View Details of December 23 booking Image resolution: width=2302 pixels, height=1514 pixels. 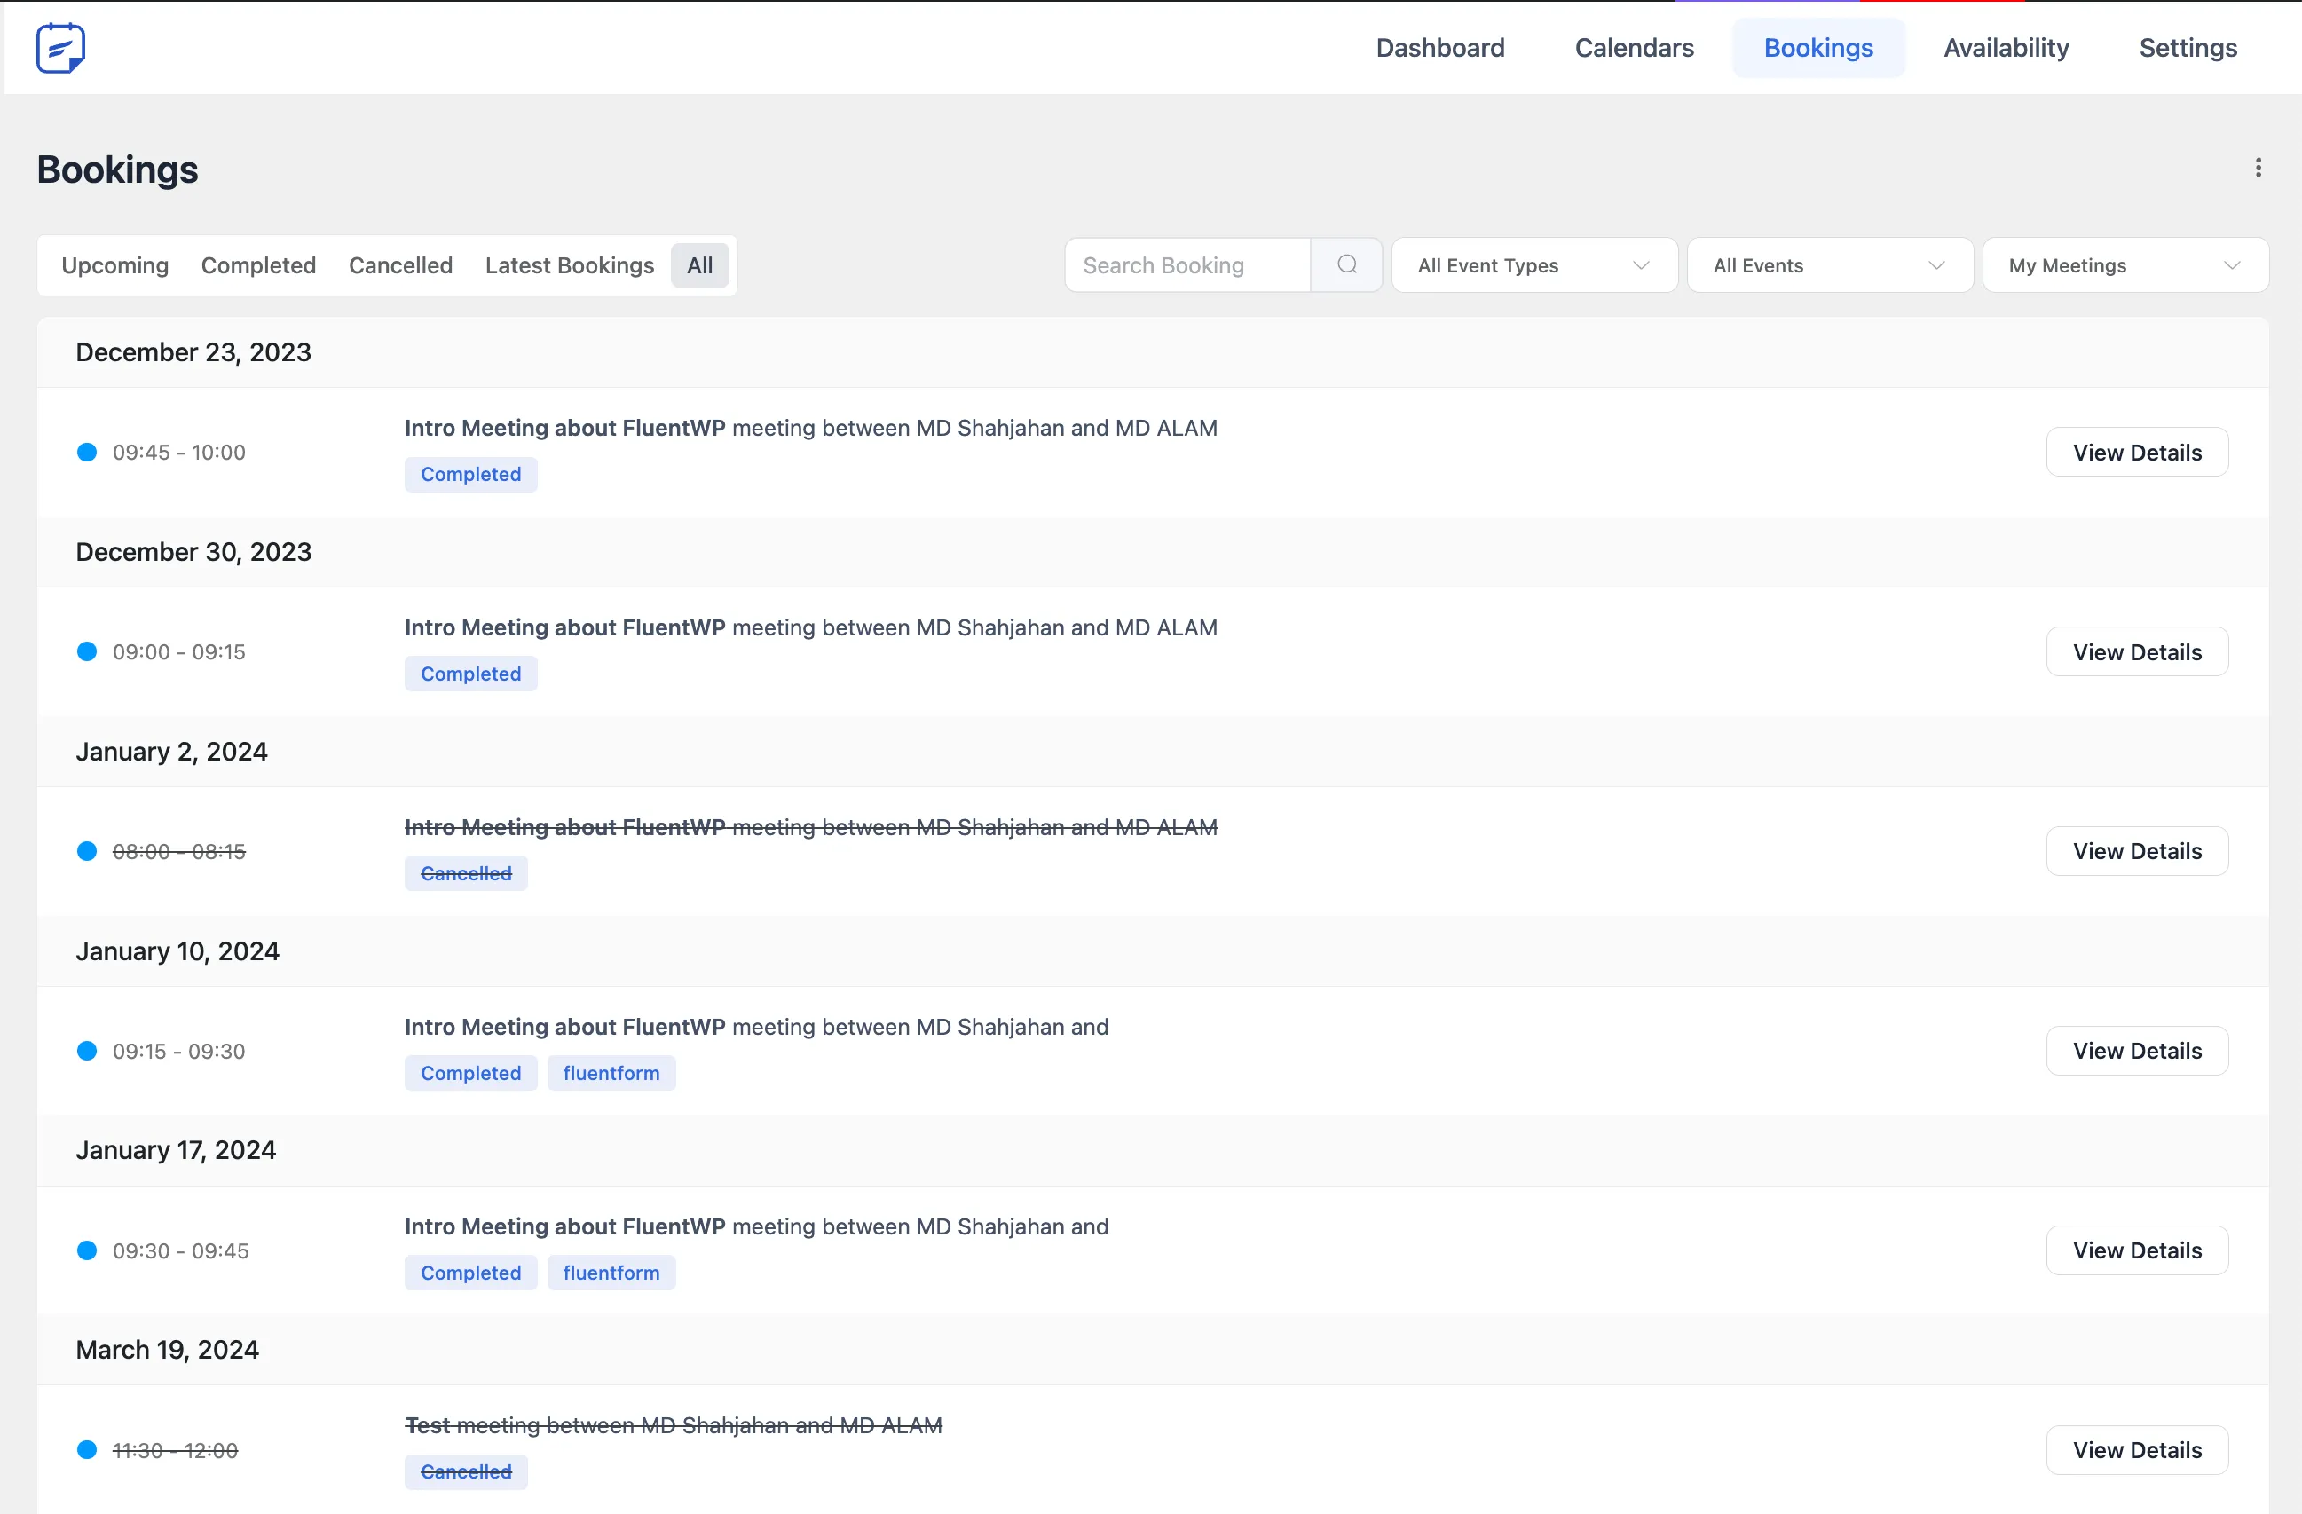click(2137, 452)
